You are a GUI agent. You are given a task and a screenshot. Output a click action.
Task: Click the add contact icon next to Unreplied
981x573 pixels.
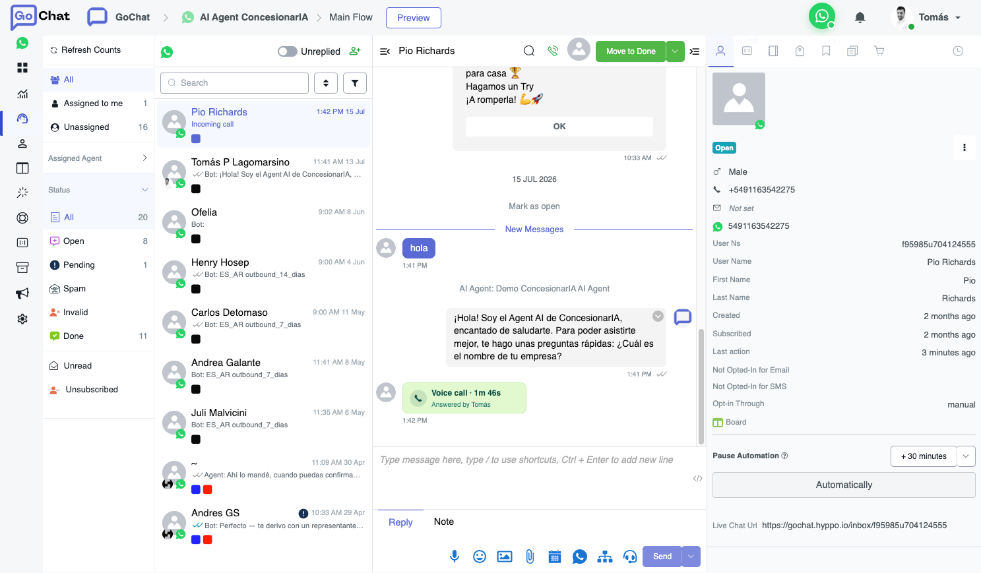355,51
